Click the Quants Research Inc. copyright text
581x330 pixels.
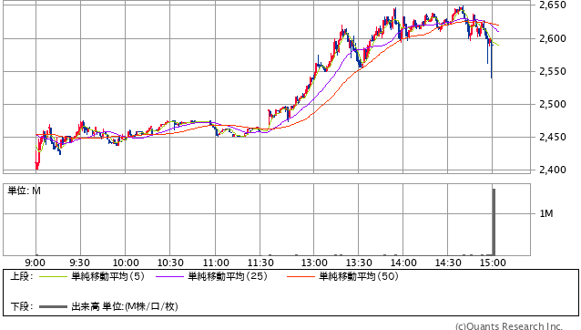pyautogui.click(x=509, y=326)
